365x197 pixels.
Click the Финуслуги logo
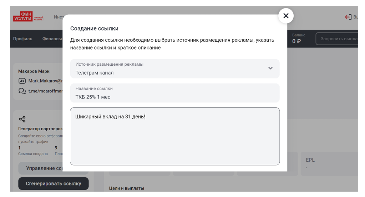[x=29, y=17]
